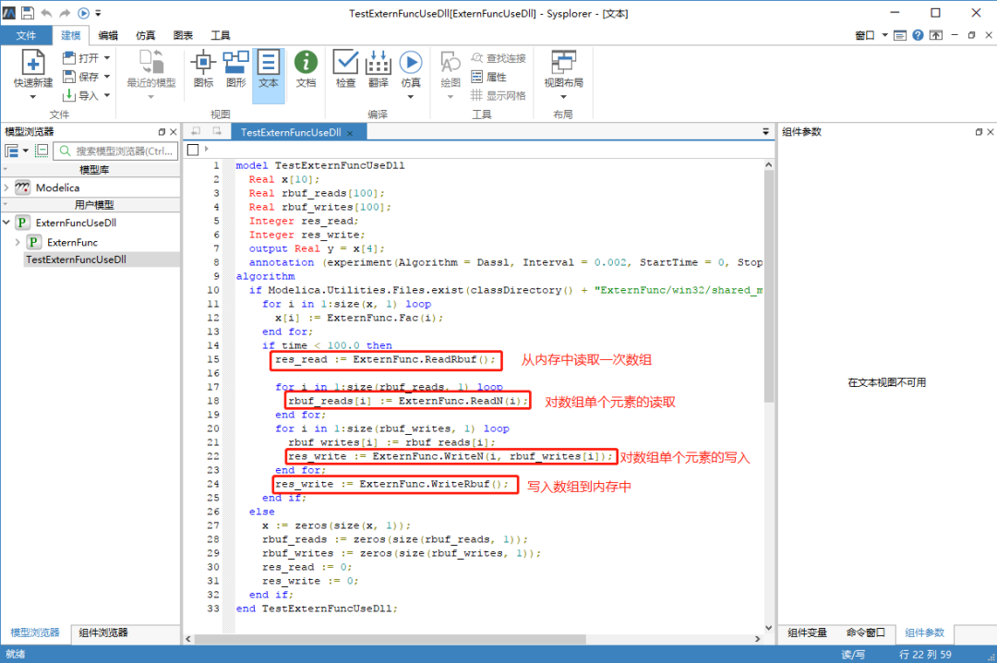Click the undo arrow in title bar

click(x=46, y=13)
